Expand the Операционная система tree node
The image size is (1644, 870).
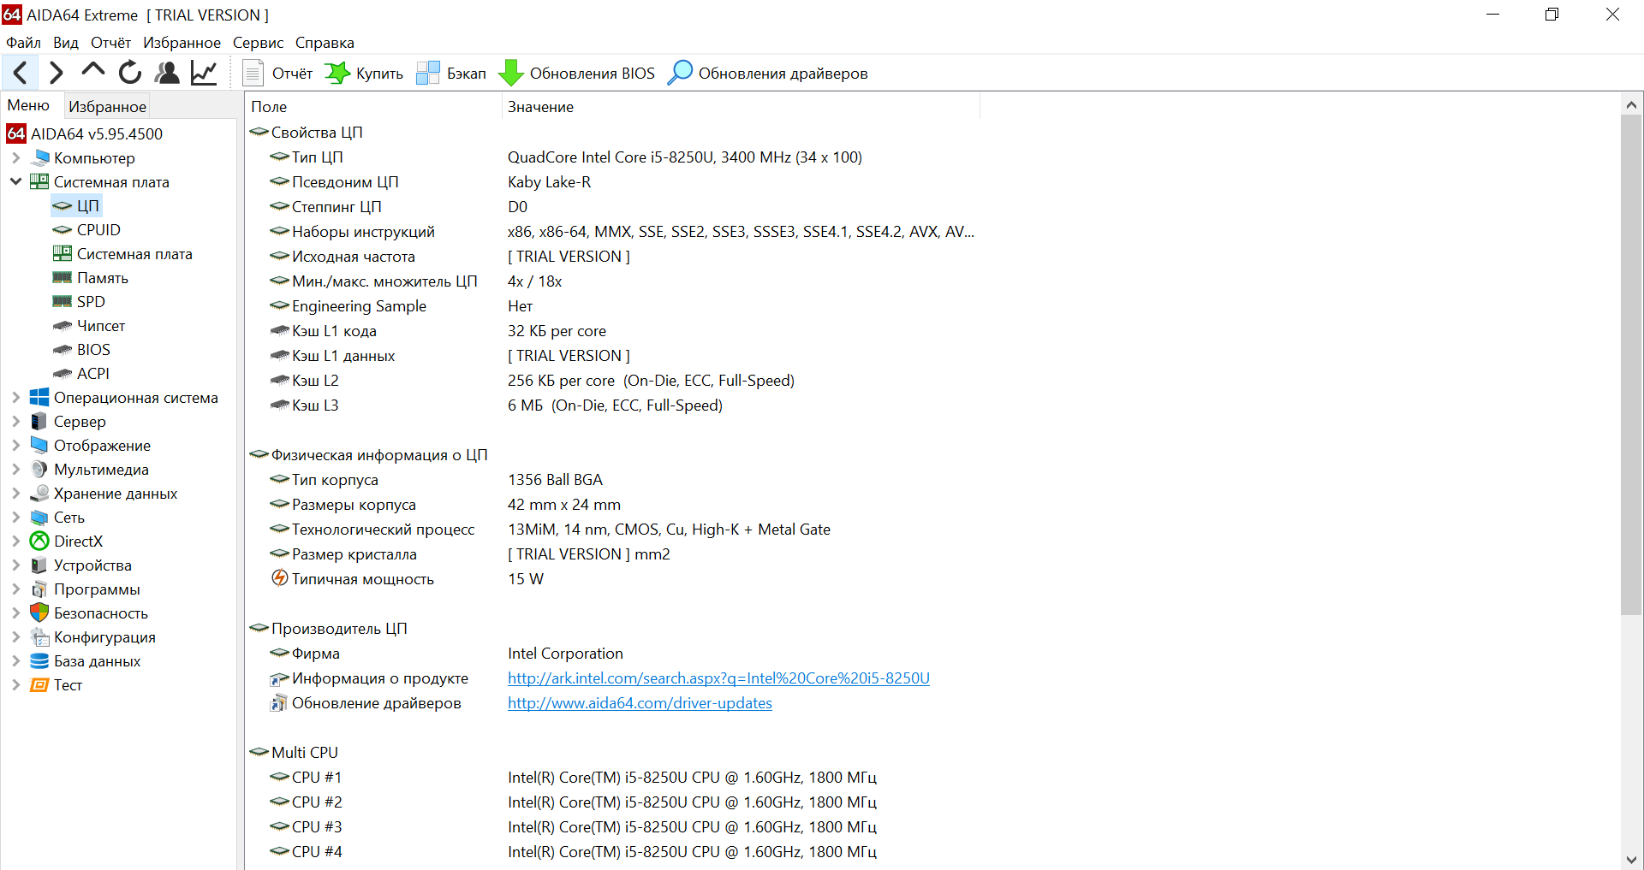(15, 398)
